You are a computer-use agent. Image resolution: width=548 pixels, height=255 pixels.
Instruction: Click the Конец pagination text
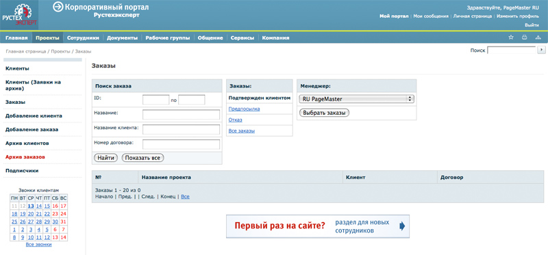pos(168,197)
